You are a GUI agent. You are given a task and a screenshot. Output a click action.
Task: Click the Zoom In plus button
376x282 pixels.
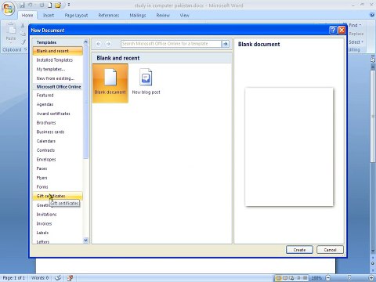pyautogui.click(x=372, y=278)
